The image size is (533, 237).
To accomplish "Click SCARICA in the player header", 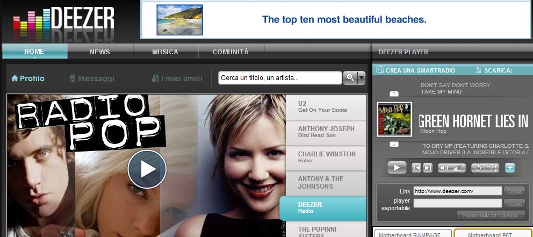I will 498,70.
